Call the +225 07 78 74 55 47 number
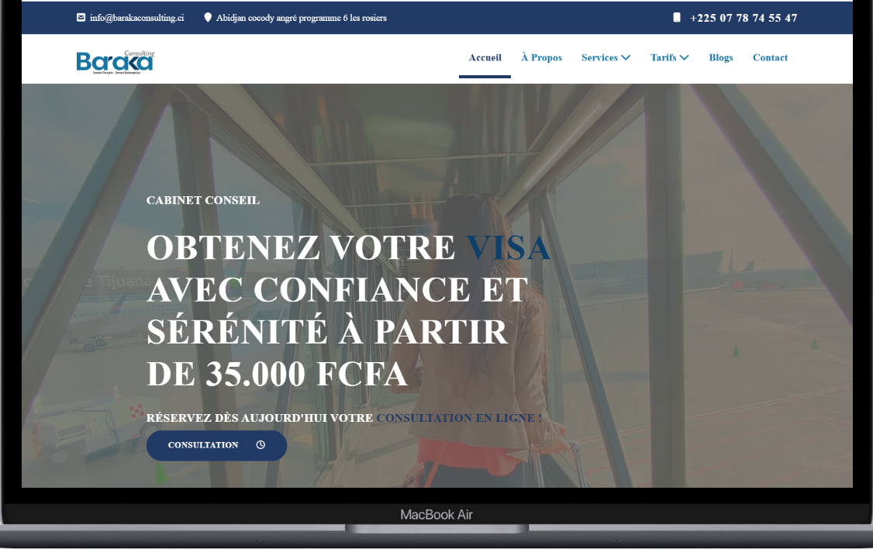873x549 pixels. 743,18
